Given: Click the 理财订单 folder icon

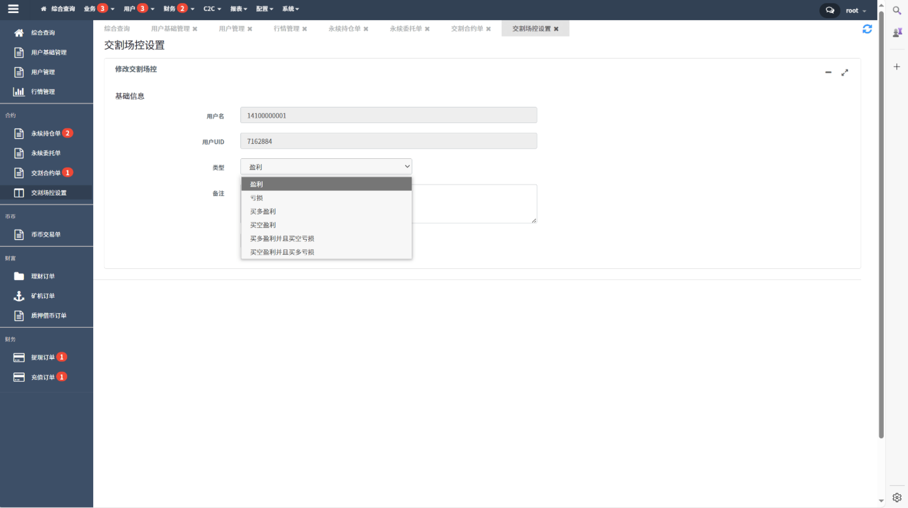Looking at the screenshot, I should (x=19, y=277).
